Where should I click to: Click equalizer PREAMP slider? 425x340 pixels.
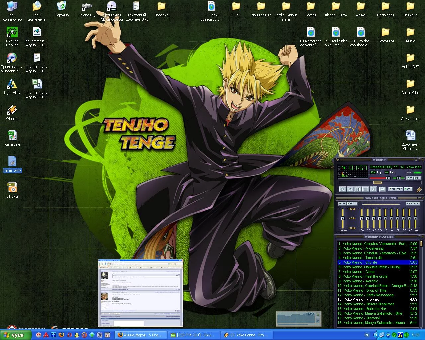[x=343, y=218]
